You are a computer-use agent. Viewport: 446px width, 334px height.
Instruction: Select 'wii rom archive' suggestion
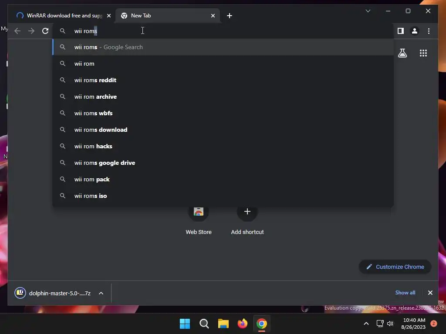pyautogui.click(x=223, y=97)
